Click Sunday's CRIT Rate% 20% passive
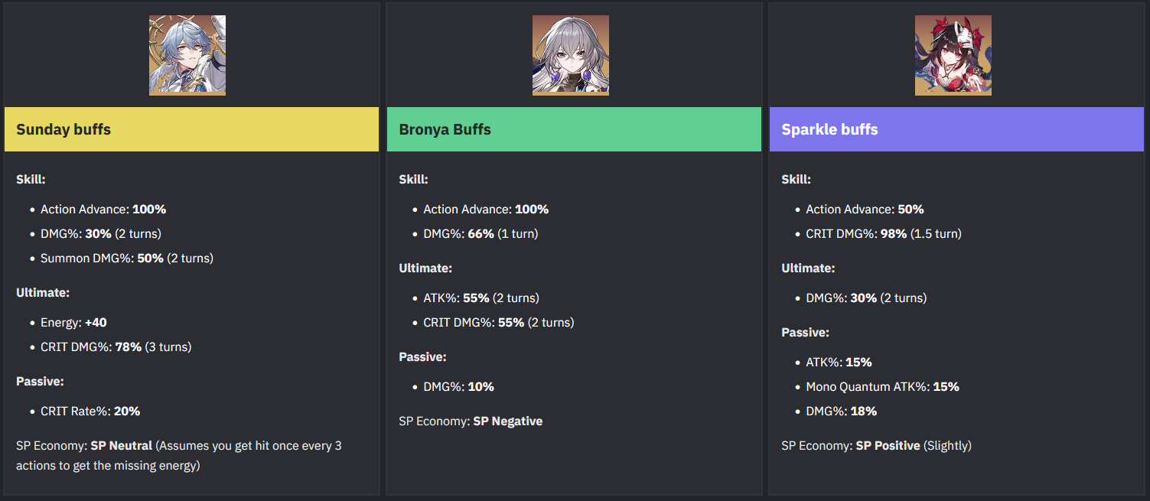Viewport: 1150px width, 501px height. tap(90, 412)
